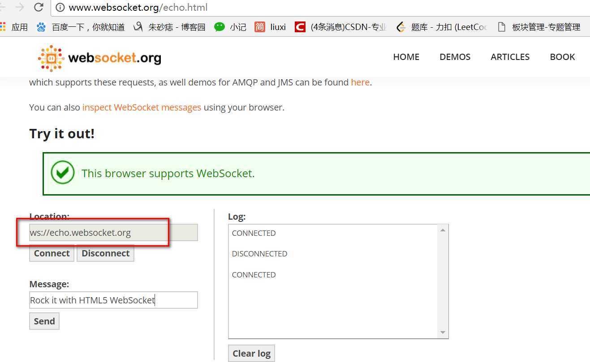Click the Send button
590x362 pixels.
click(44, 321)
